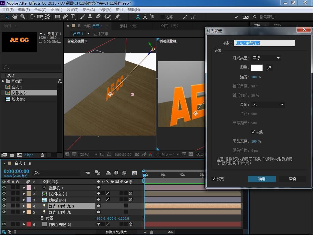
Task: Select the Horizontal Type tool
Action: [73, 17]
